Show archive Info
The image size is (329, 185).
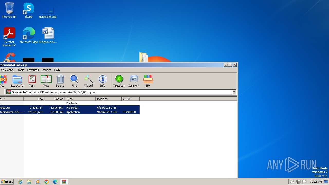point(103,81)
